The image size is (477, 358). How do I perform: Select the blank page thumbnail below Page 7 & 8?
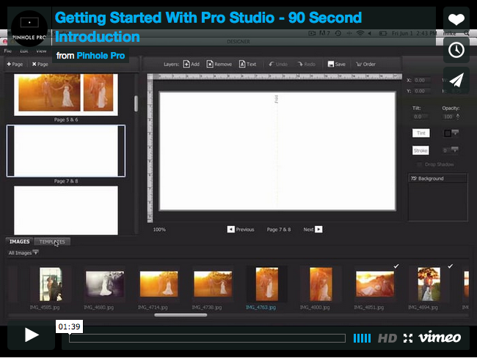click(66, 210)
